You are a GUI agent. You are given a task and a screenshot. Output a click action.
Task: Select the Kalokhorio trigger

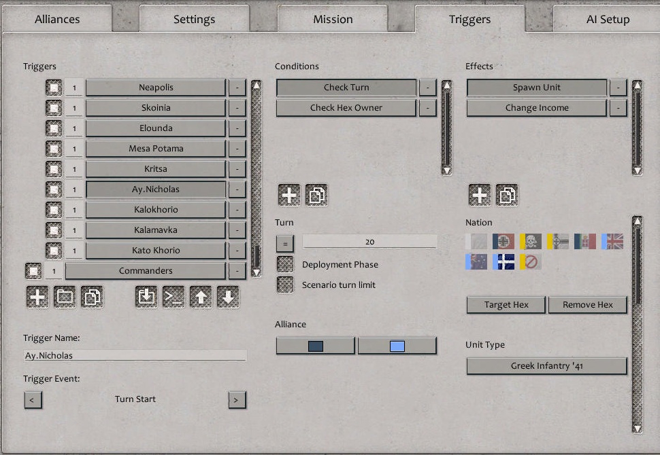click(156, 210)
